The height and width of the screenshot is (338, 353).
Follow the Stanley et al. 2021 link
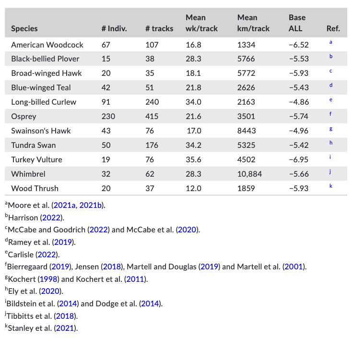[65, 328]
